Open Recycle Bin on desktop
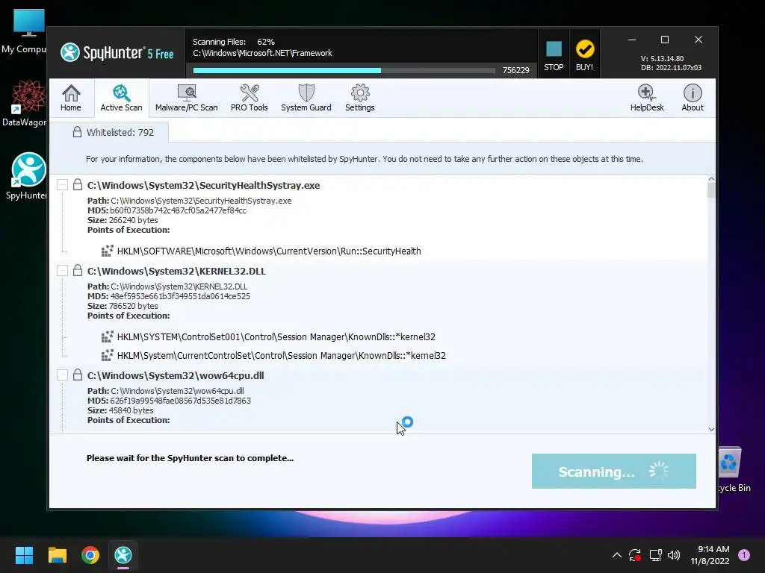This screenshot has width=765, height=573. tap(734, 469)
